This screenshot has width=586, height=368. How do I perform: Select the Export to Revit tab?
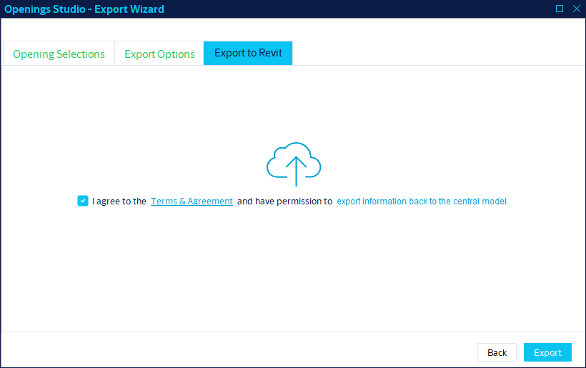[x=248, y=53]
